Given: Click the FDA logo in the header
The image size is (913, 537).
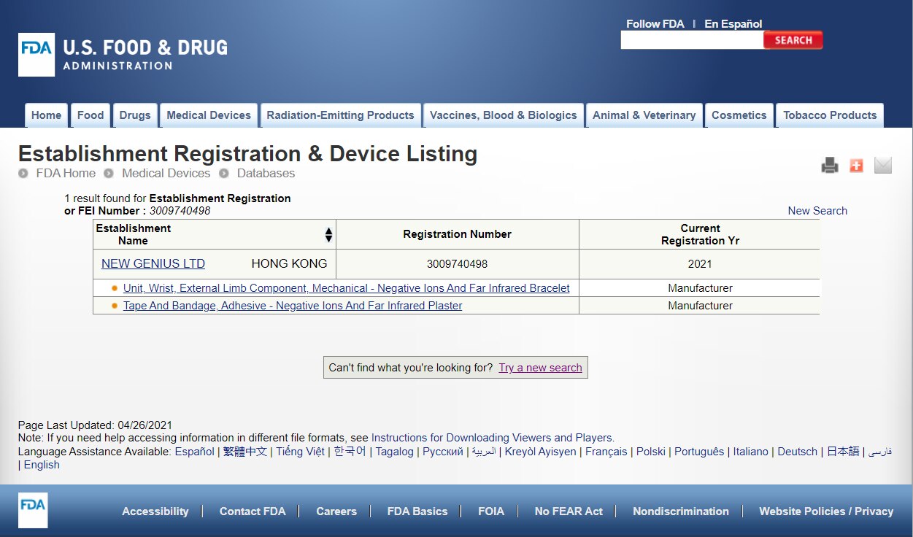Looking at the screenshot, I should point(123,55).
